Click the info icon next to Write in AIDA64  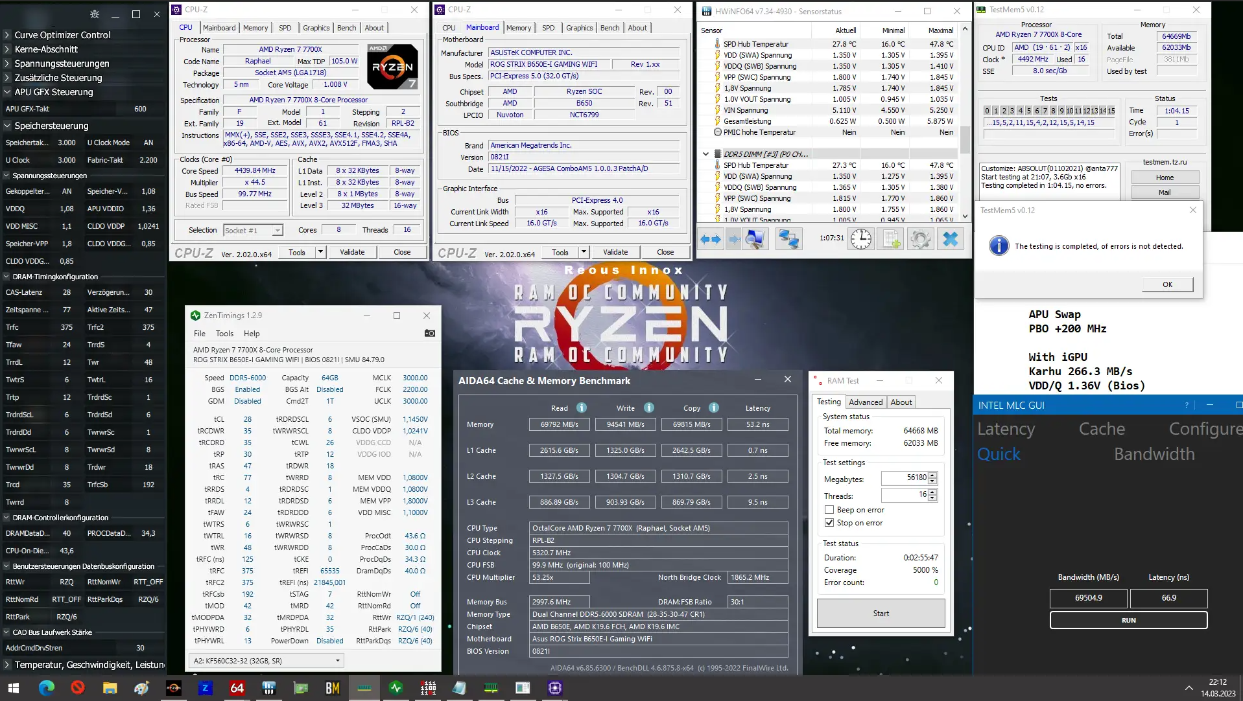click(x=649, y=408)
